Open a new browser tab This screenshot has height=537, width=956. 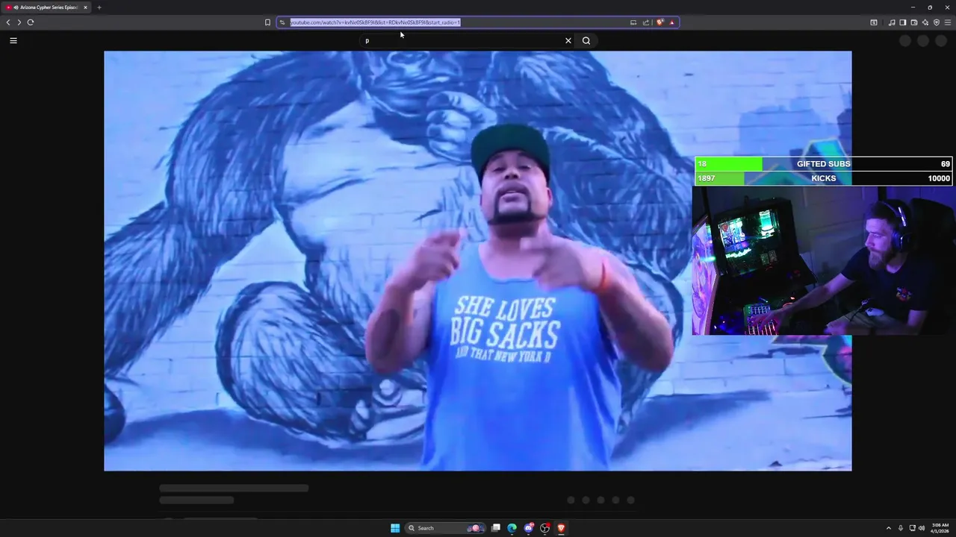click(x=99, y=7)
